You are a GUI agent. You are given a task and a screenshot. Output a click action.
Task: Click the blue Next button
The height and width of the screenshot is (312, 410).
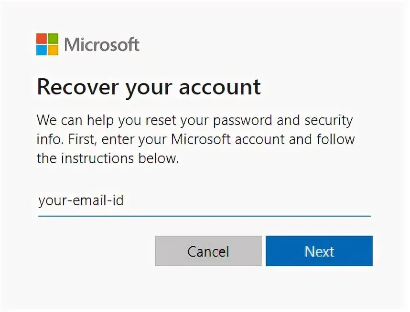point(319,251)
